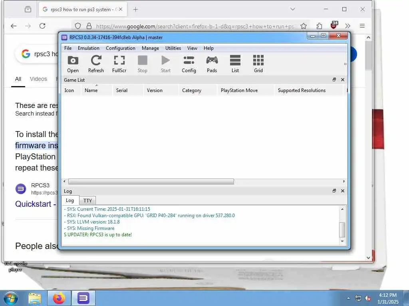Screen dimensions: 409x306
Task: Sort game list by Category column
Action: 198,90
